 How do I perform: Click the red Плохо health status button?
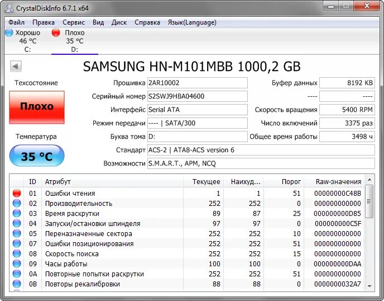[x=37, y=107]
